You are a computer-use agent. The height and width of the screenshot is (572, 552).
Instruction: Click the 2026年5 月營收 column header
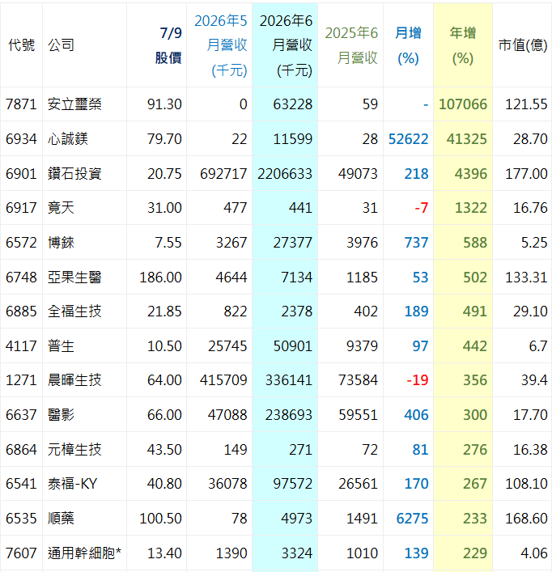coord(221,45)
